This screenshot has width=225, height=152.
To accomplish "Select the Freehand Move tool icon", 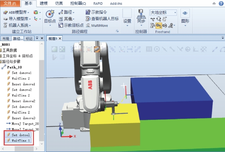I will tap(152, 19).
